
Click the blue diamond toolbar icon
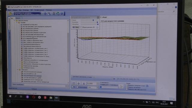45,13
